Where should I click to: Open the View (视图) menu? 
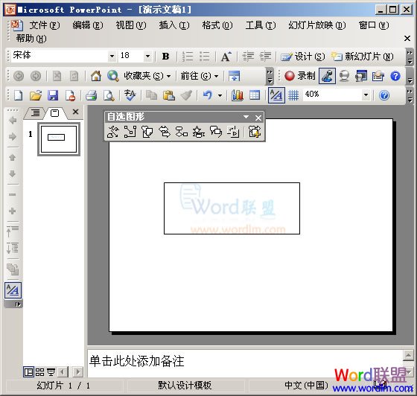(x=131, y=25)
